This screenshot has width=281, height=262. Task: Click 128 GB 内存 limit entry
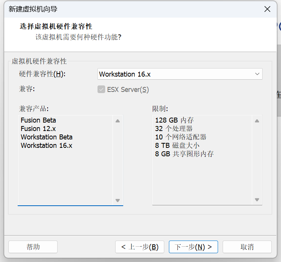pyautogui.click(x=174, y=120)
